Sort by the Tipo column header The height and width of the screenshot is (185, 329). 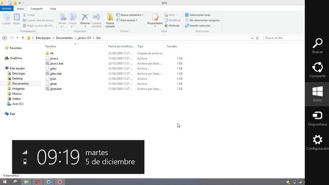pyautogui.click(x=140, y=46)
